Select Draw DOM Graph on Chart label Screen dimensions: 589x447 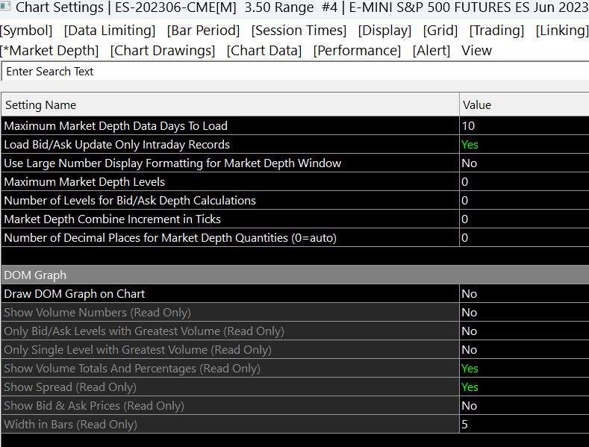pyautogui.click(x=75, y=294)
